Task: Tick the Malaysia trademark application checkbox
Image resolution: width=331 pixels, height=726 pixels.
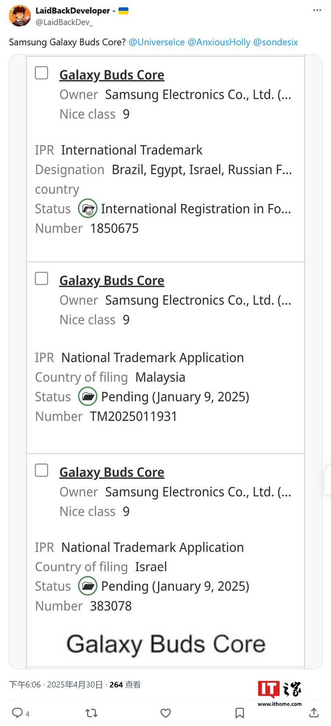Action: [42, 278]
